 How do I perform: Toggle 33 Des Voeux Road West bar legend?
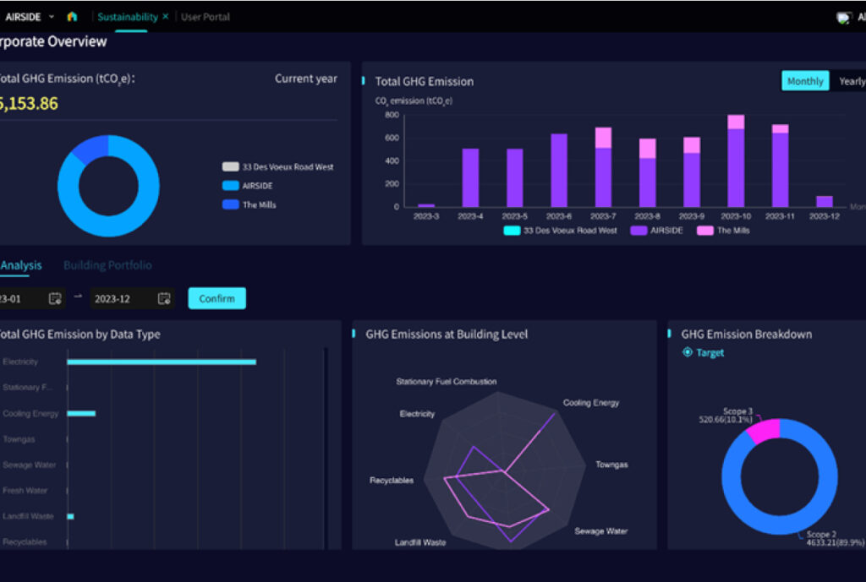tap(513, 231)
